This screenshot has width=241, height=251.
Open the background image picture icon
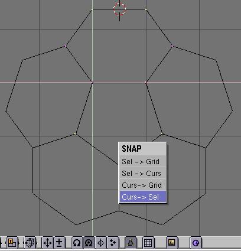[x=172, y=242]
